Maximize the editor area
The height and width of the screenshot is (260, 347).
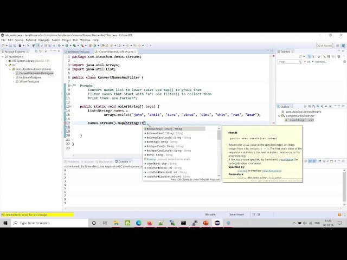(272, 51)
